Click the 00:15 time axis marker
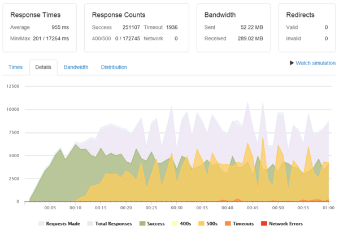Viewport: 339px width, 229px height. point(101,208)
